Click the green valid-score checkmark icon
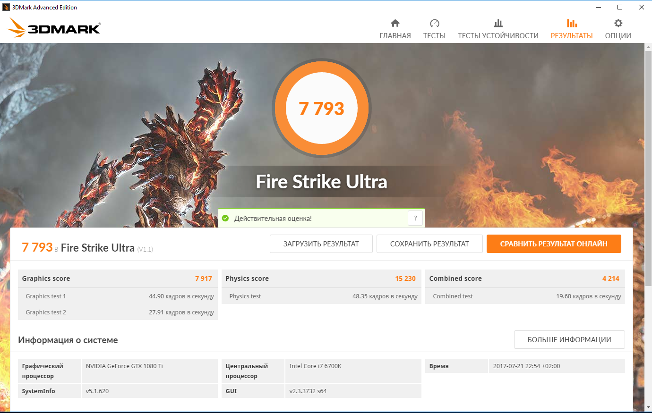The width and height of the screenshot is (652, 413). (x=225, y=218)
